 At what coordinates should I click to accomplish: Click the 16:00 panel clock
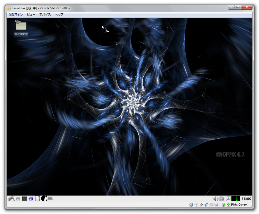click(x=246, y=199)
